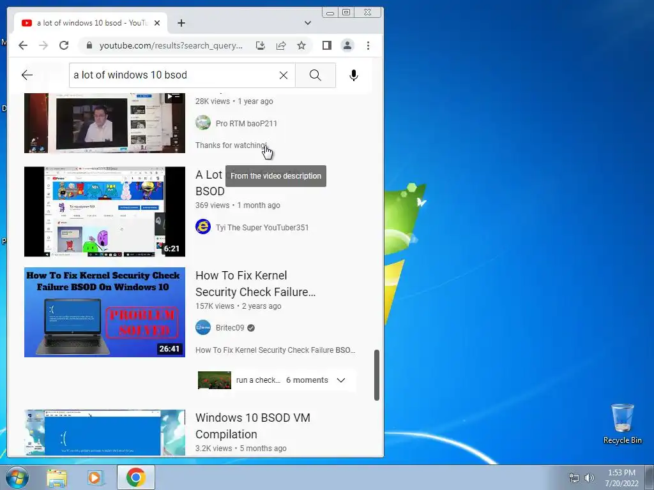Click the install app icon in address bar
Image resolution: width=654 pixels, height=490 pixels.
click(x=261, y=45)
